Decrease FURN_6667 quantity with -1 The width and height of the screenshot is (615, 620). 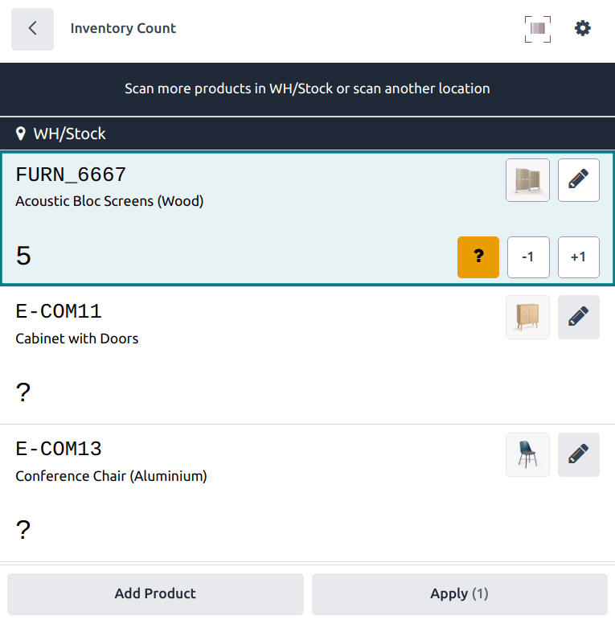click(x=527, y=257)
